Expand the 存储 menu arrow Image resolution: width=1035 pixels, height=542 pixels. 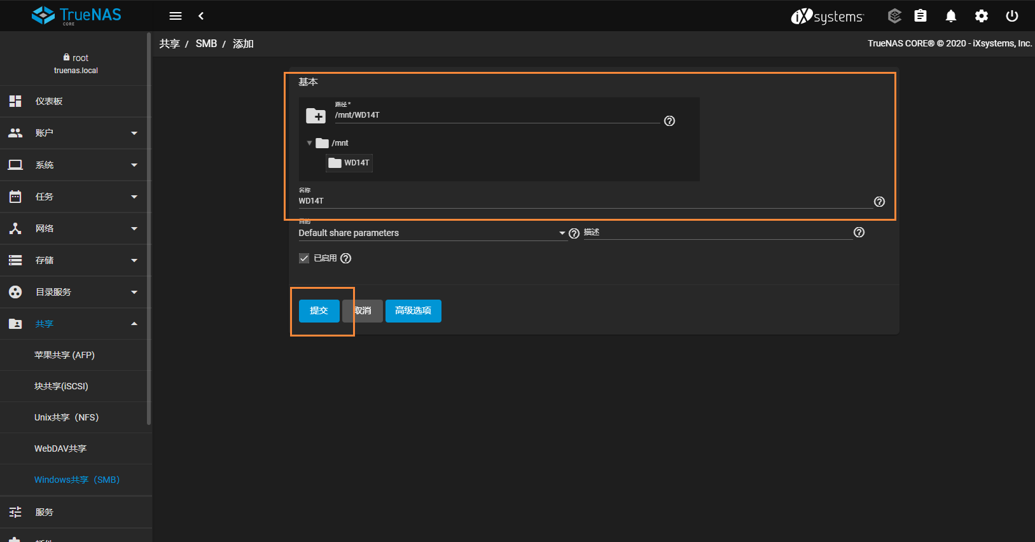pos(134,260)
